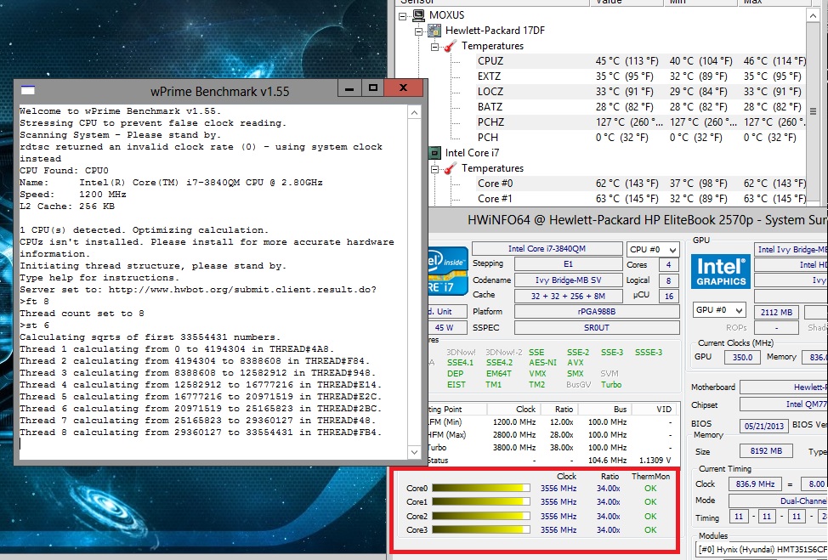Select the PCHZ temperature row

[641, 122]
